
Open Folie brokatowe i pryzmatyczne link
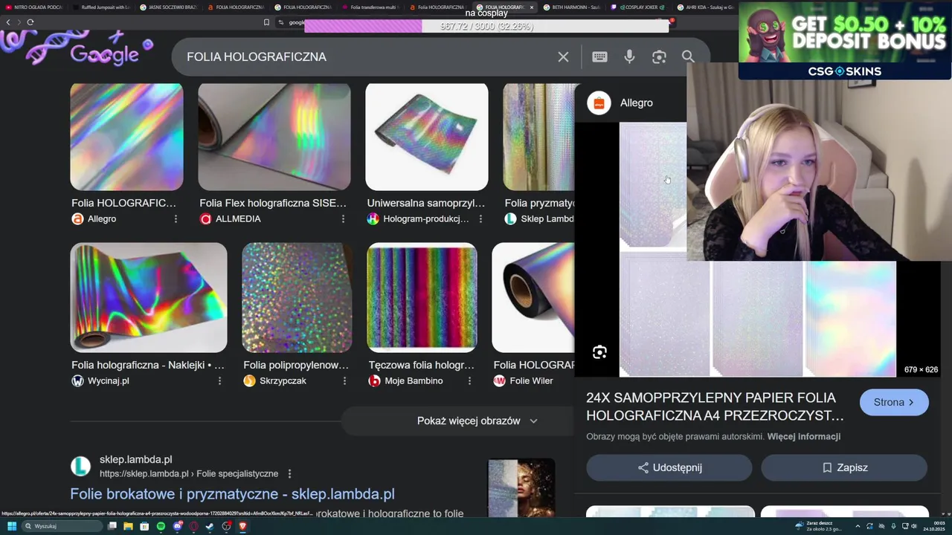(x=232, y=494)
